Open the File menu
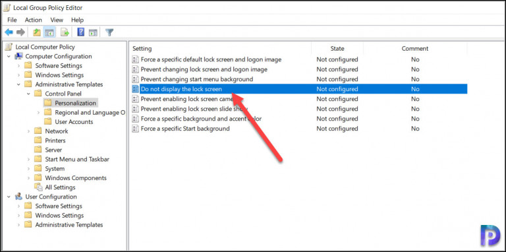The image size is (506, 252). pos(12,20)
